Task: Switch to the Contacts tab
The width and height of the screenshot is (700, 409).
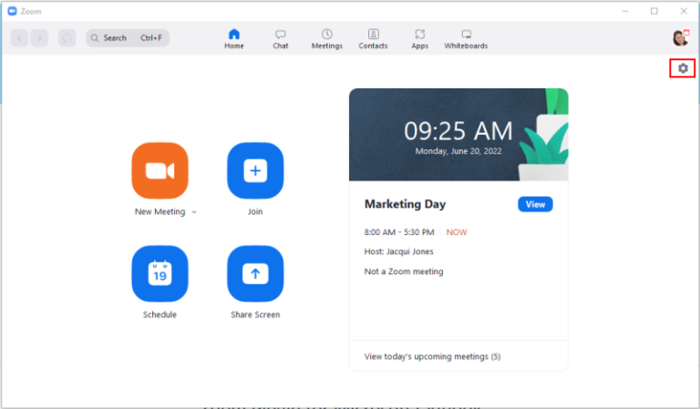Action: pos(373,38)
